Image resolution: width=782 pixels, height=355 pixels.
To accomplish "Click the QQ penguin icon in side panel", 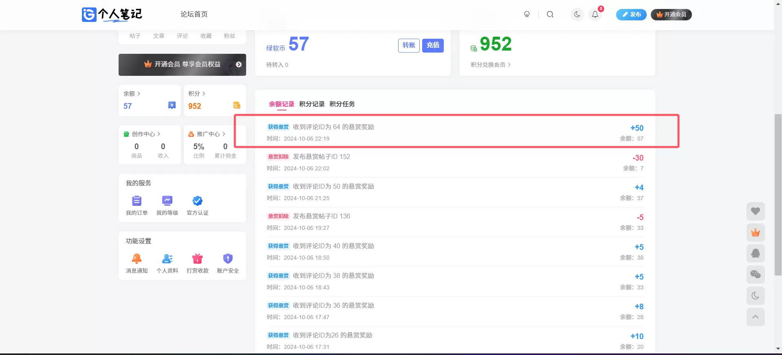I will coord(756,254).
